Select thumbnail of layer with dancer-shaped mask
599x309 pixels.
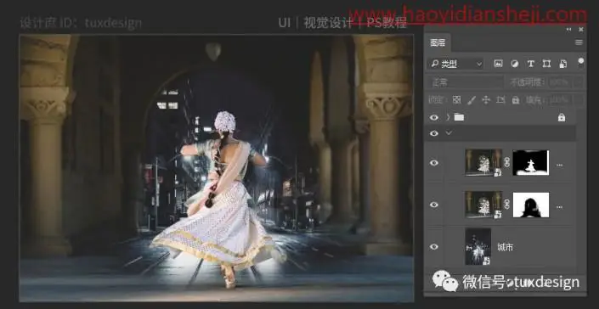click(483, 163)
